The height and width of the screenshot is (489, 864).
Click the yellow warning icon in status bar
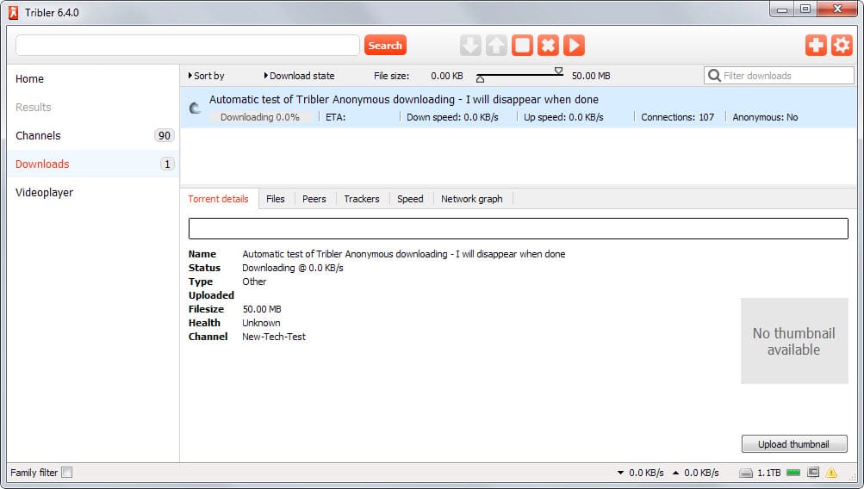click(x=831, y=473)
